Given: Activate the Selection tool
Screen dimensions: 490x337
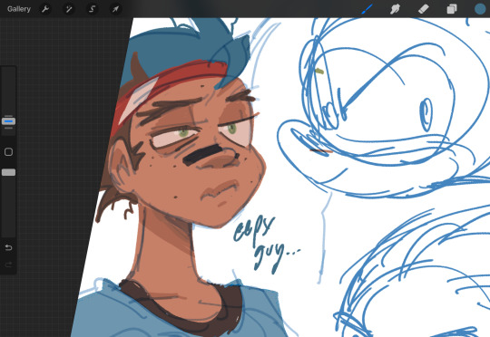Looking at the screenshot, I should click(x=93, y=9).
